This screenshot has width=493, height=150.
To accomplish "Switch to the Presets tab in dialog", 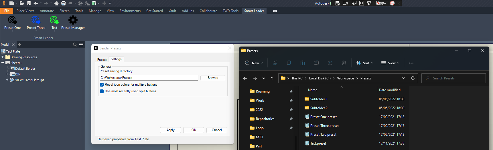I will point(102,60).
